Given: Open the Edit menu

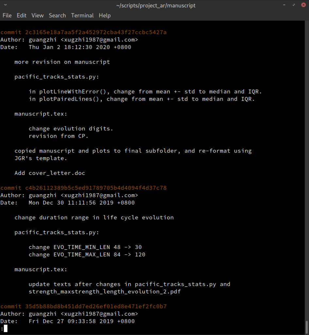Looking at the screenshot, I should click(22, 16).
